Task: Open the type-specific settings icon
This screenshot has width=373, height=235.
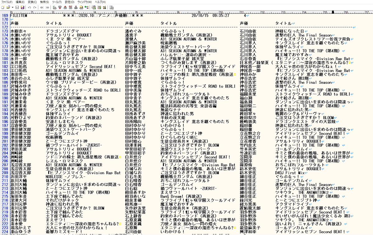Action: pos(99,7)
